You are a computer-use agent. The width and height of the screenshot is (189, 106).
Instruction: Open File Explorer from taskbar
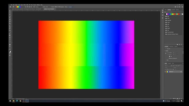14,101
